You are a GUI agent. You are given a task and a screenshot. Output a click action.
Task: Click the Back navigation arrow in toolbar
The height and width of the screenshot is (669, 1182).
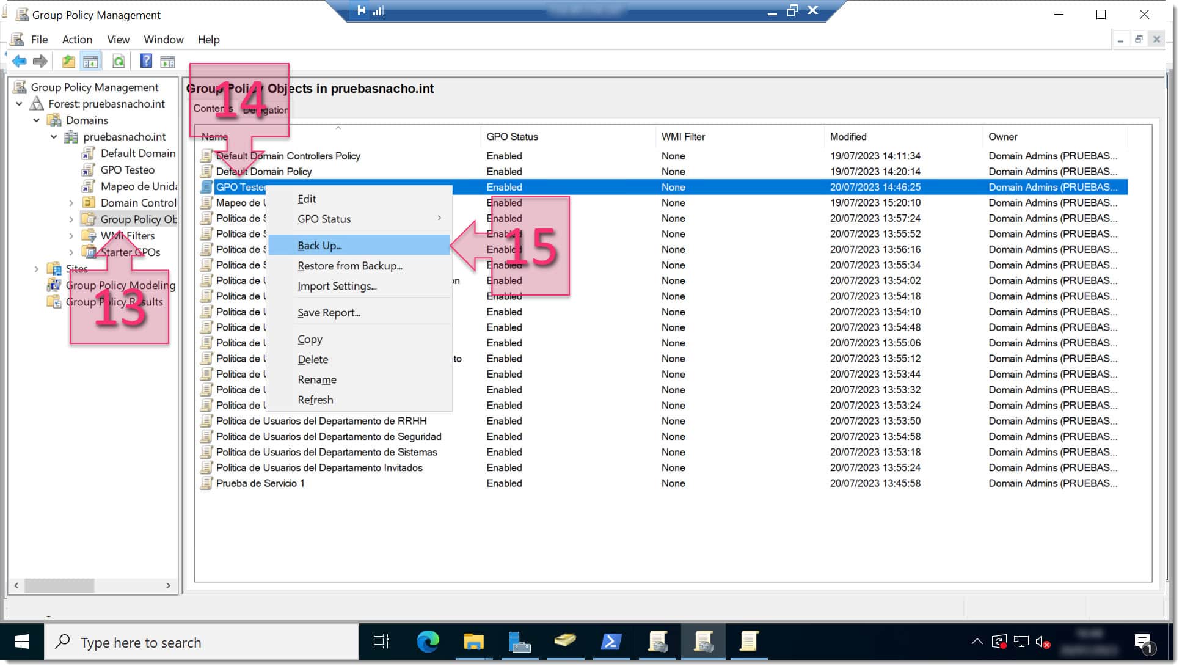(20, 61)
